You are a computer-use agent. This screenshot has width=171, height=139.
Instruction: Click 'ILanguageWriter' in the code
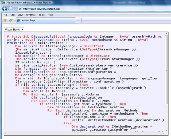pyautogui.click(x=59, y=78)
